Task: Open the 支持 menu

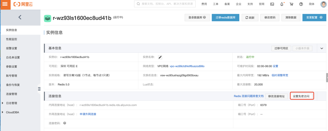Action: point(250,4)
